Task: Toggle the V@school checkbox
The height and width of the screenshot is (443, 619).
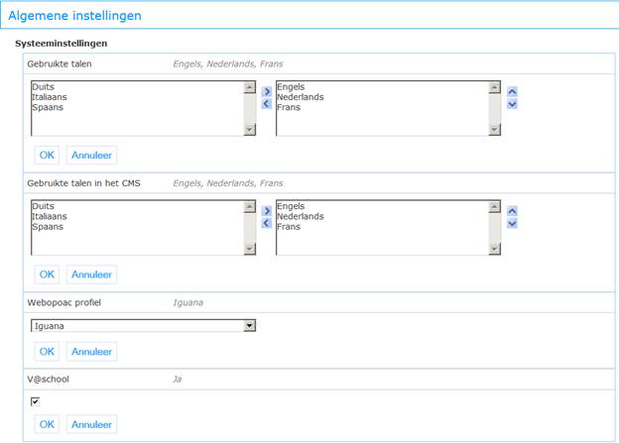Action: [35, 401]
